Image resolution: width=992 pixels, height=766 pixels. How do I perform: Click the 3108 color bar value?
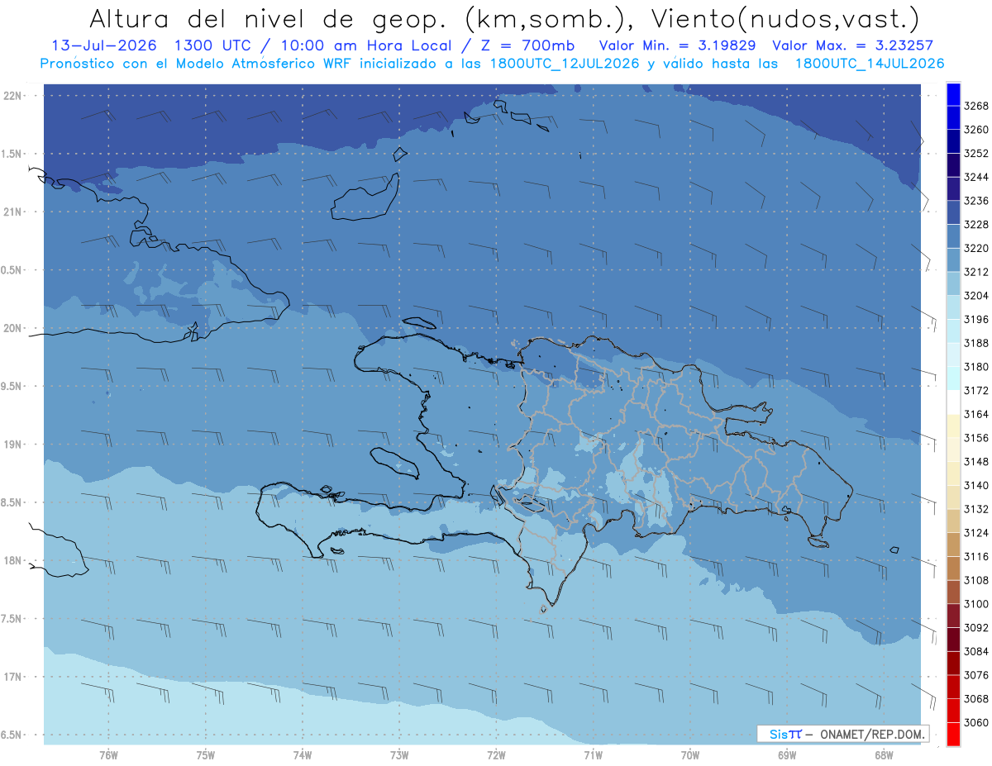tap(976, 580)
